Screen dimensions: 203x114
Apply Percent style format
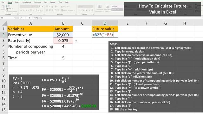(83, 10)
